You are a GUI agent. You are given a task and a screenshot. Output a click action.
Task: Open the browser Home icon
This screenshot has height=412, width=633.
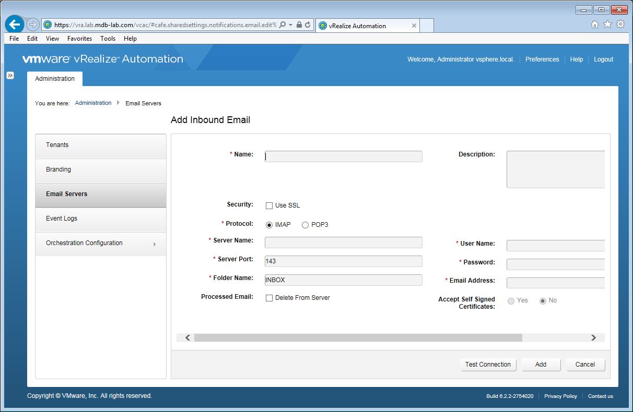click(x=594, y=25)
